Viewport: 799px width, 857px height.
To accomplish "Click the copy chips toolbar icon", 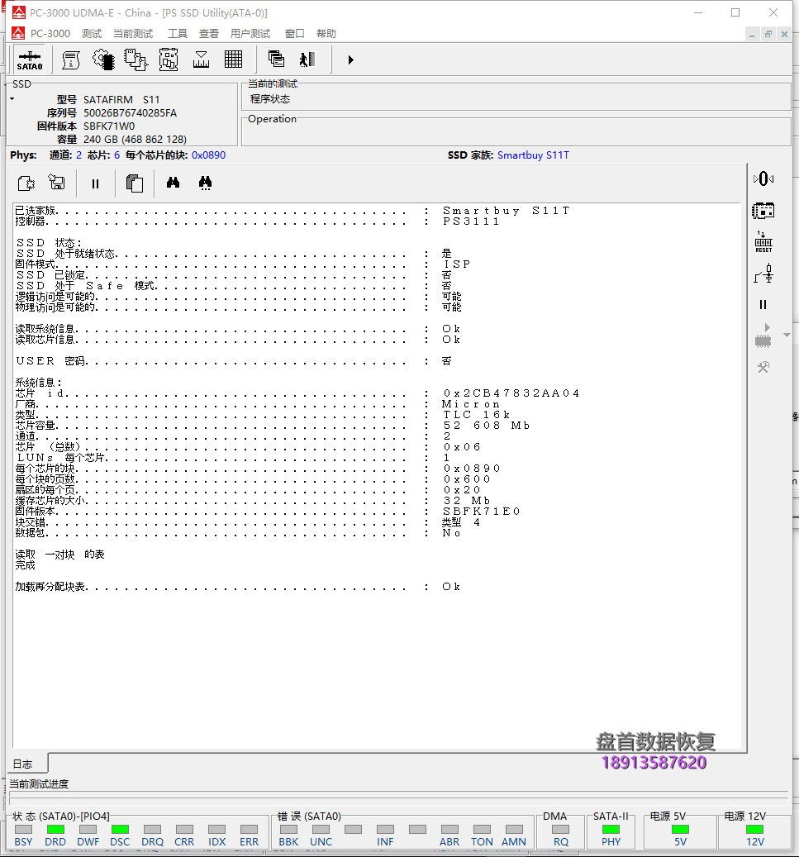I will point(136,60).
